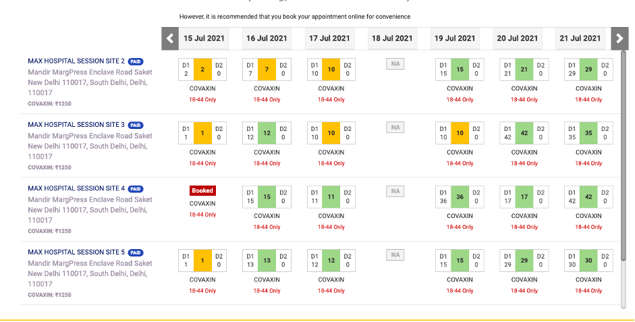635x322 pixels.
Task: Click the previous dates arrow
Action: tap(170, 38)
